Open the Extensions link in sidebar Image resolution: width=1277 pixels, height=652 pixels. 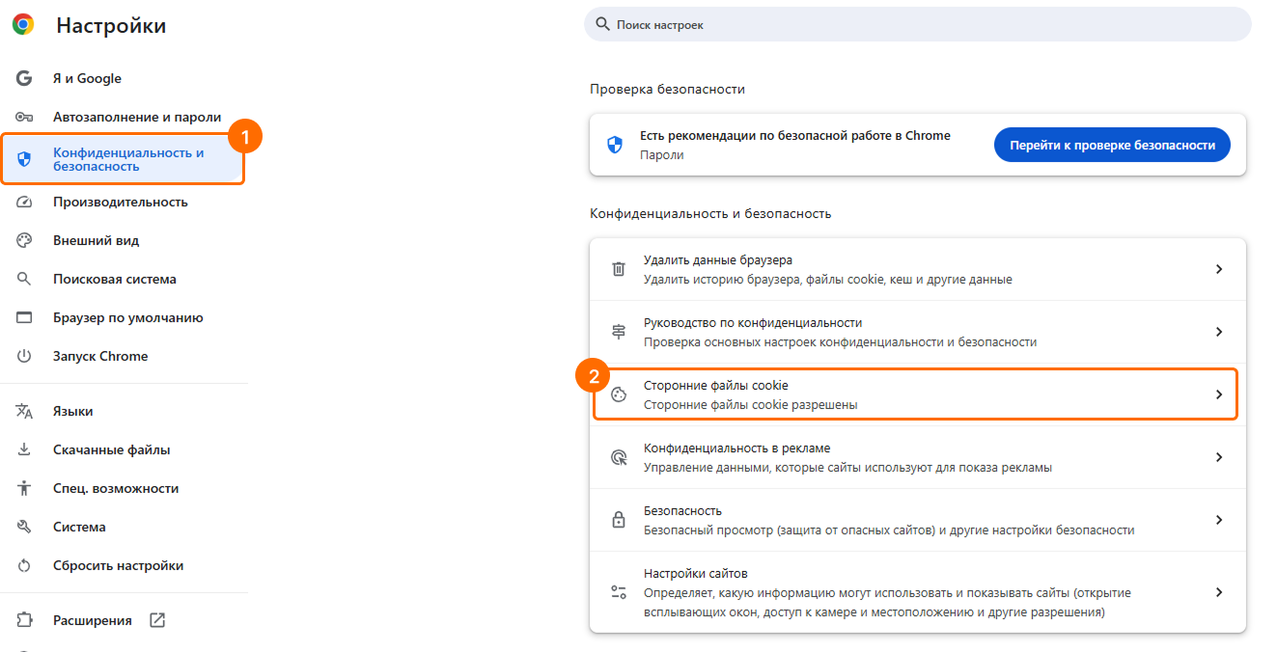point(93,620)
